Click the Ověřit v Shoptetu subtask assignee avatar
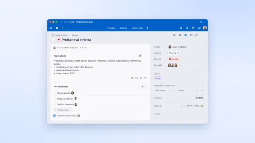The width and height of the screenshot is (255, 143). [76, 104]
